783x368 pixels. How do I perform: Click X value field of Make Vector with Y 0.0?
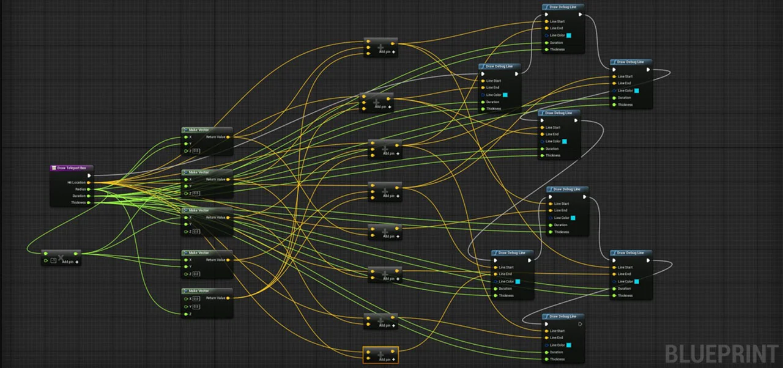click(196, 299)
